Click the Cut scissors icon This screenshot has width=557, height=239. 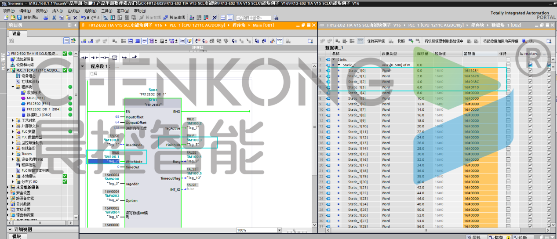coord(54,18)
